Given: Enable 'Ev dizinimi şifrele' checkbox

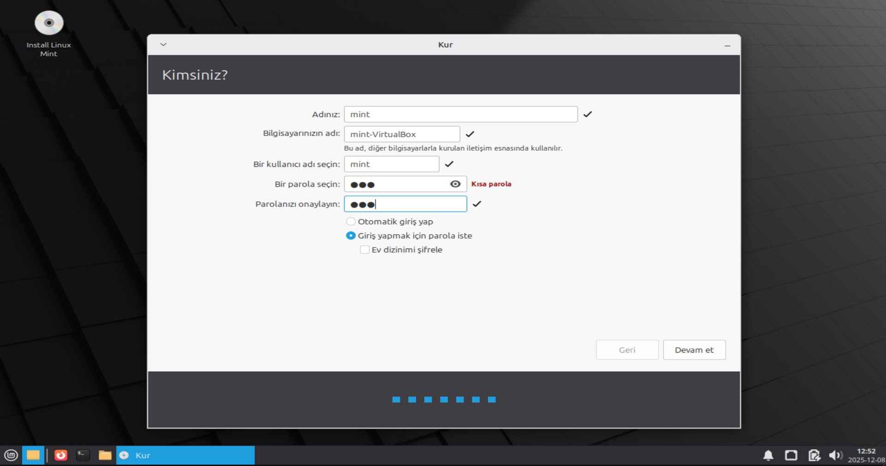Looking at the screenshot, I should tap(365, 250).
